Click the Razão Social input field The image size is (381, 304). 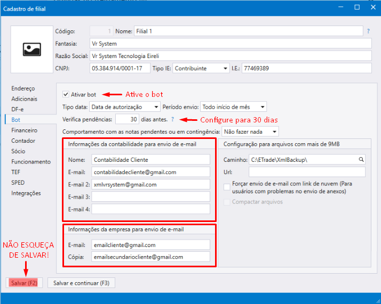coord(231,56)
